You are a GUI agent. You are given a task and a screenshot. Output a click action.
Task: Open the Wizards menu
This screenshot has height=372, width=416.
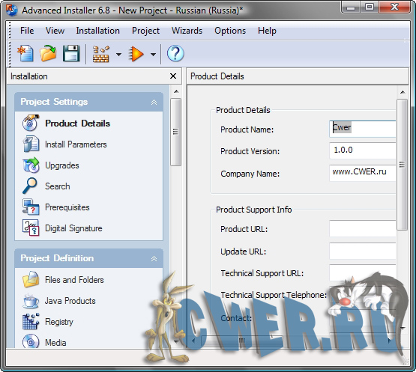point(187,31)
